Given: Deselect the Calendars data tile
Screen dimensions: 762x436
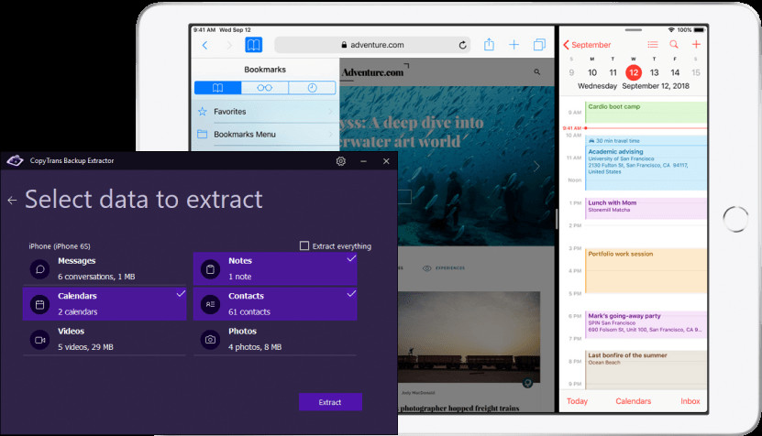Looking at the screenshot, I should point(105,303).
